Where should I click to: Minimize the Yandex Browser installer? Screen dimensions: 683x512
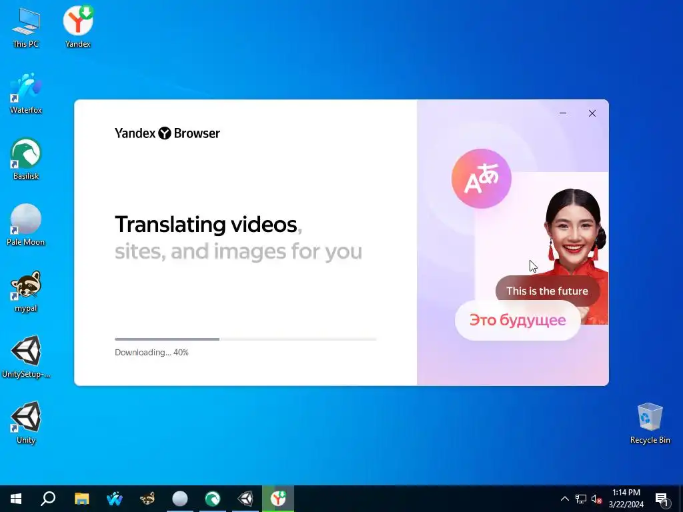563,113
